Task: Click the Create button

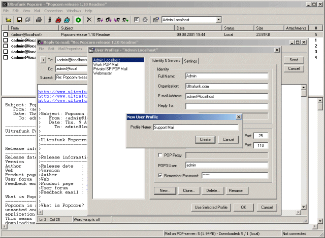Action: point(205,139)
